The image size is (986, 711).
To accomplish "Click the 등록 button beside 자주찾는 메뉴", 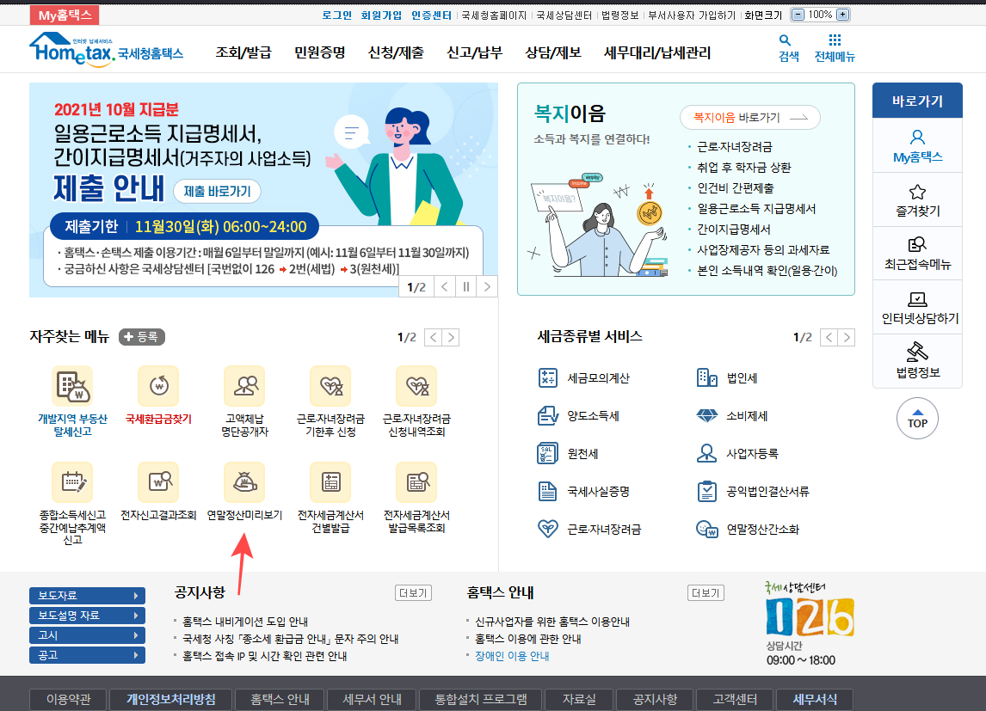I will (142, 337).
